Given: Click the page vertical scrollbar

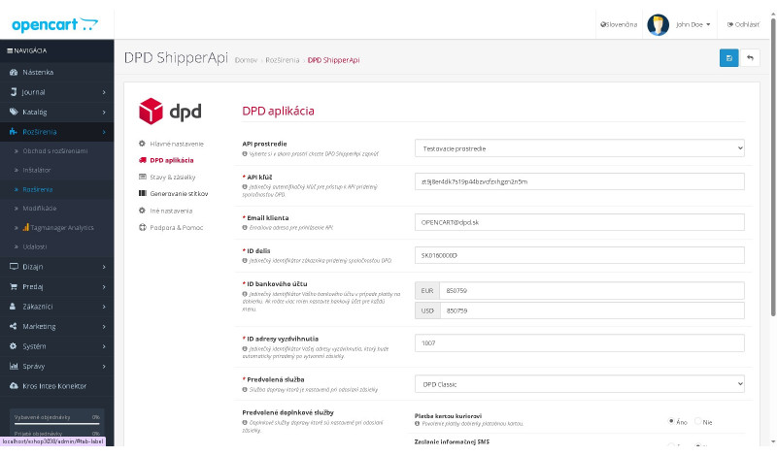Looking at the screenshot, I should coord(773,169).
